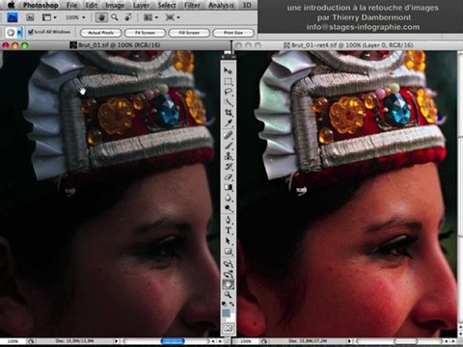
Task: Open the Analysis menu
Action: click(x=221, y=5)
